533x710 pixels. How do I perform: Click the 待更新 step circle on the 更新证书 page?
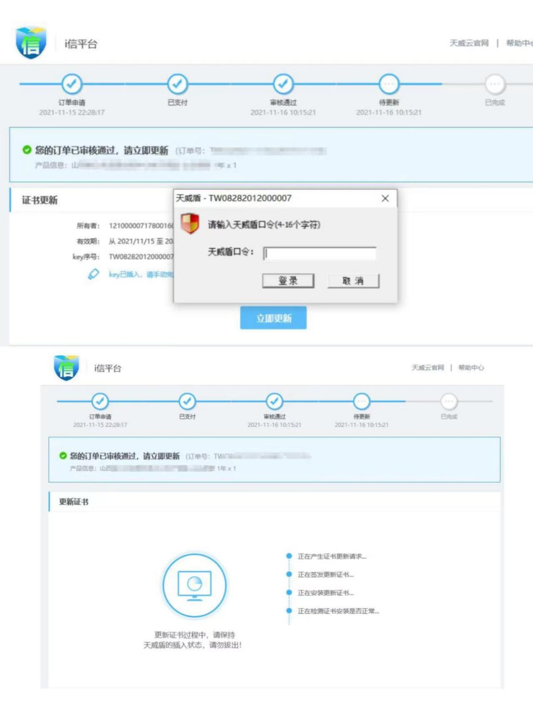tap(361, 401)
